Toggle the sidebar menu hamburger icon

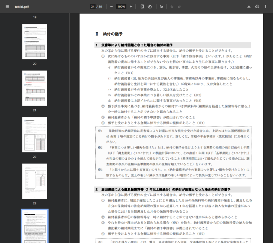[x=7, y=7]
